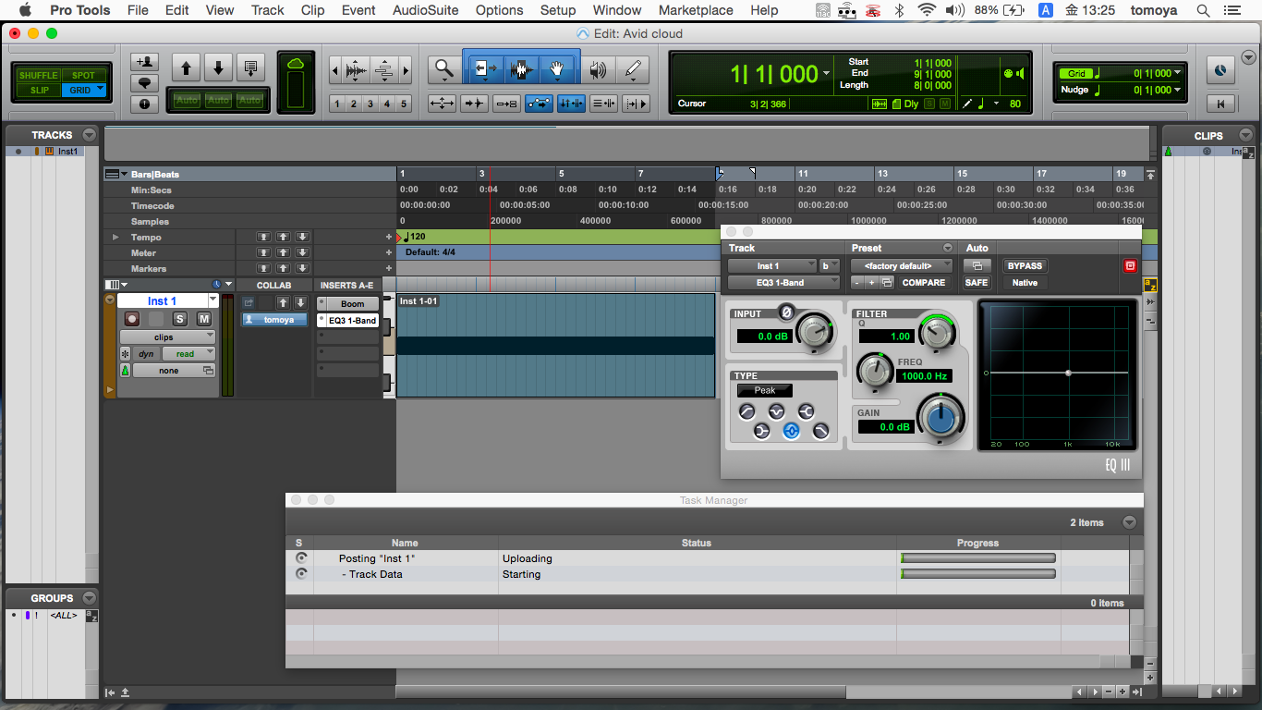
Task: Click the exclamation notification button
Action: click(x=145, y=104)
